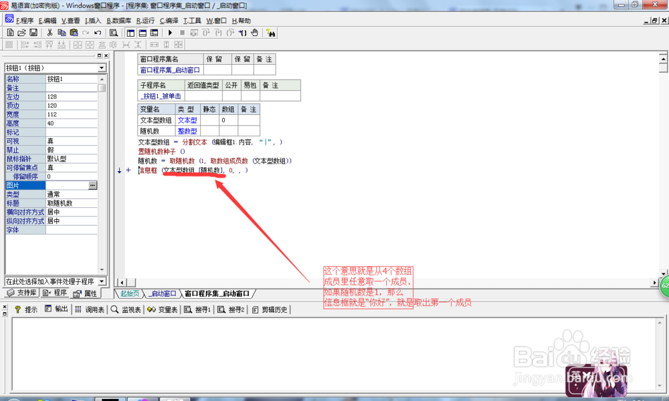Click the Save (floppy disk) toolbar icon
The width and height of the screenshot is (669, 401).
33,32
